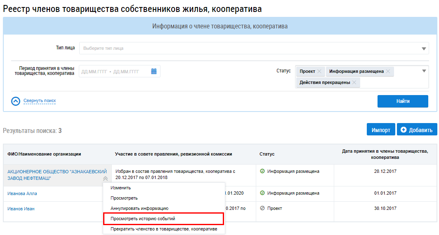Click 'Дата принятия в члены' column header
Screen dimensions: 439x235
[385, 154]
